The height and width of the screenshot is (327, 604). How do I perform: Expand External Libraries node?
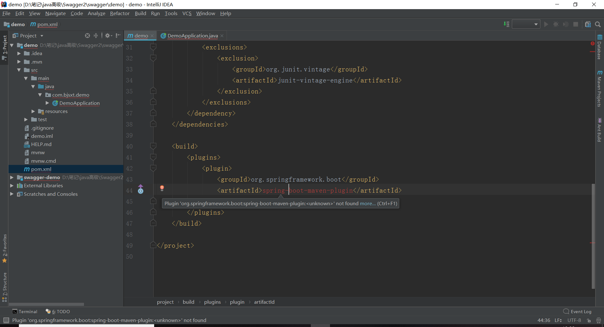(x=12, y=186)
